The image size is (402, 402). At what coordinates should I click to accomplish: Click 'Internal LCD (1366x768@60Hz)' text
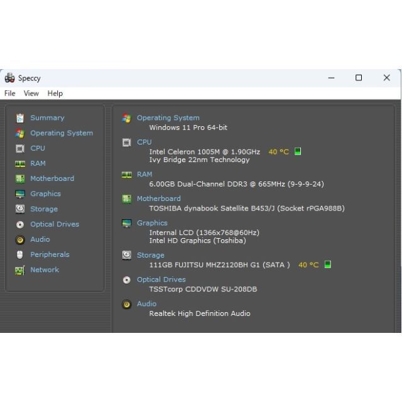(x=204, y=232)
